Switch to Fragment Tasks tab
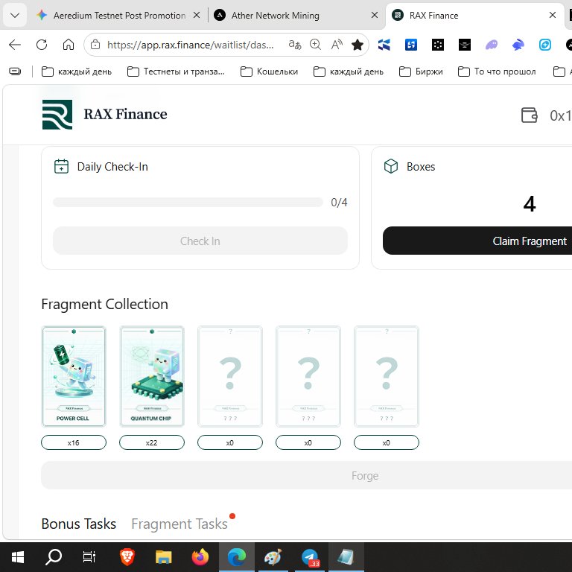This screenshot has width=572, height=572. tap(179, 524)
